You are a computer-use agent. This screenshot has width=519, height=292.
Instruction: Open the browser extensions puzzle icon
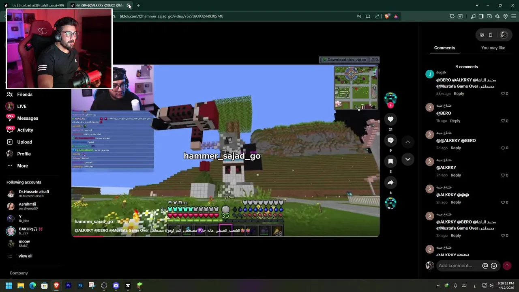click(x=452, y=16)
